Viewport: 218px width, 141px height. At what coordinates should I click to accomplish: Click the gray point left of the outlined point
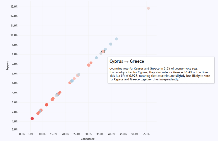pyautogui.click(x=101, y=53)
